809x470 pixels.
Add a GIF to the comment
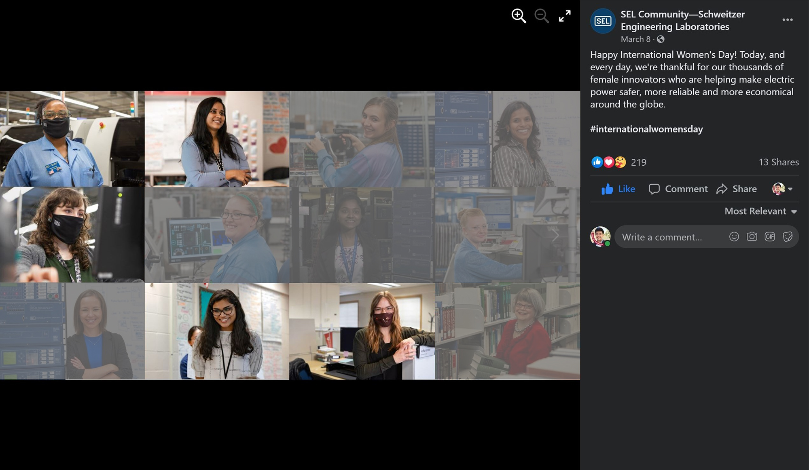click(770, 237)
